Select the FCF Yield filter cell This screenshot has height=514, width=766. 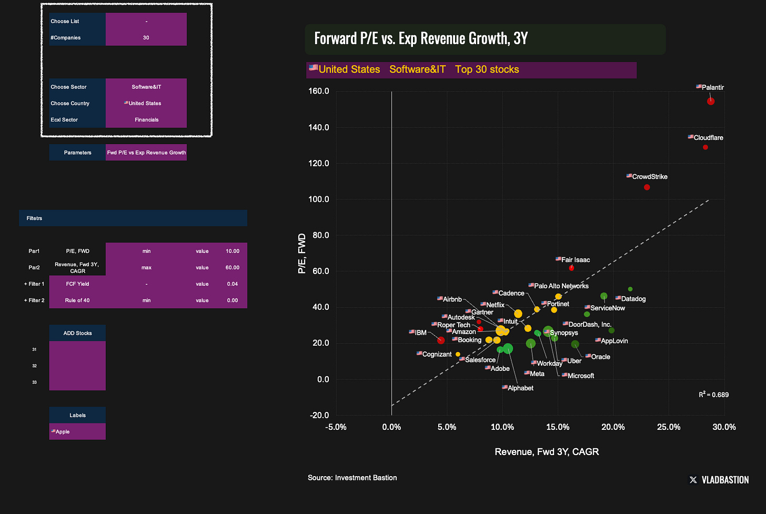(77, 284)
